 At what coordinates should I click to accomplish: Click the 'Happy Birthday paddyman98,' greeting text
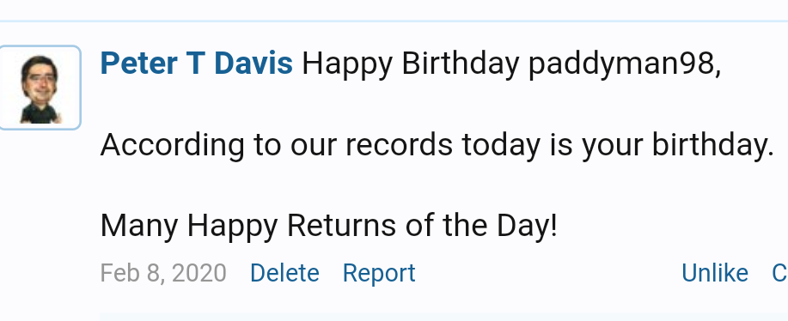point(511,64)
